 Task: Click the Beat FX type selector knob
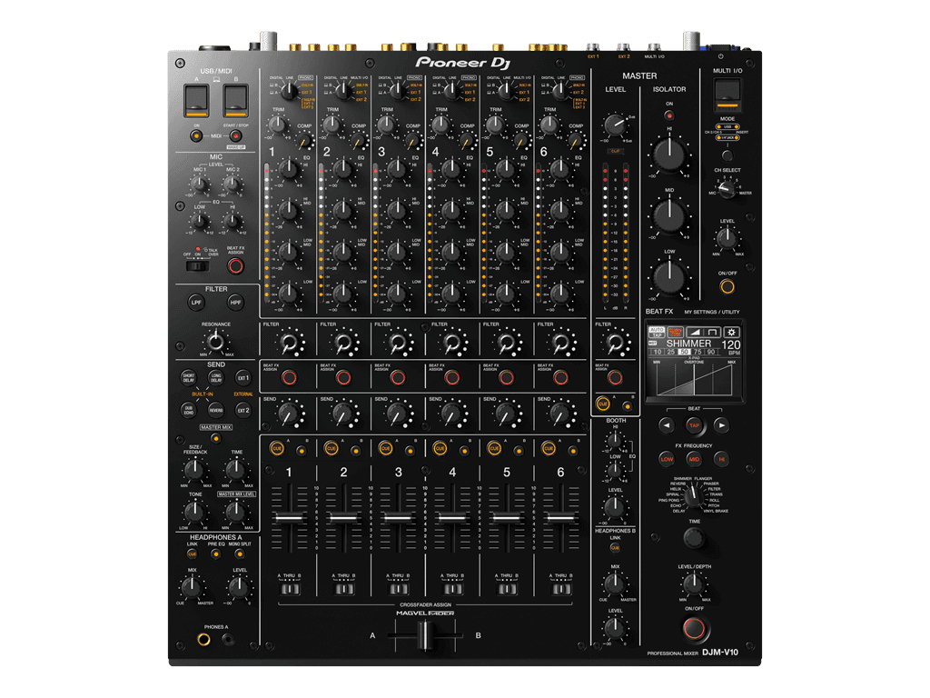click(694, 494)
